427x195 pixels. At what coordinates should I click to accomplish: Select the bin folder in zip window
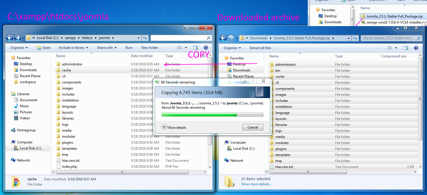click(x=278, y=71)
